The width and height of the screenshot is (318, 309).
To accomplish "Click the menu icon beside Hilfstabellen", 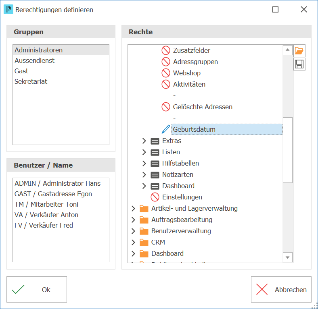I will (155, 164).
